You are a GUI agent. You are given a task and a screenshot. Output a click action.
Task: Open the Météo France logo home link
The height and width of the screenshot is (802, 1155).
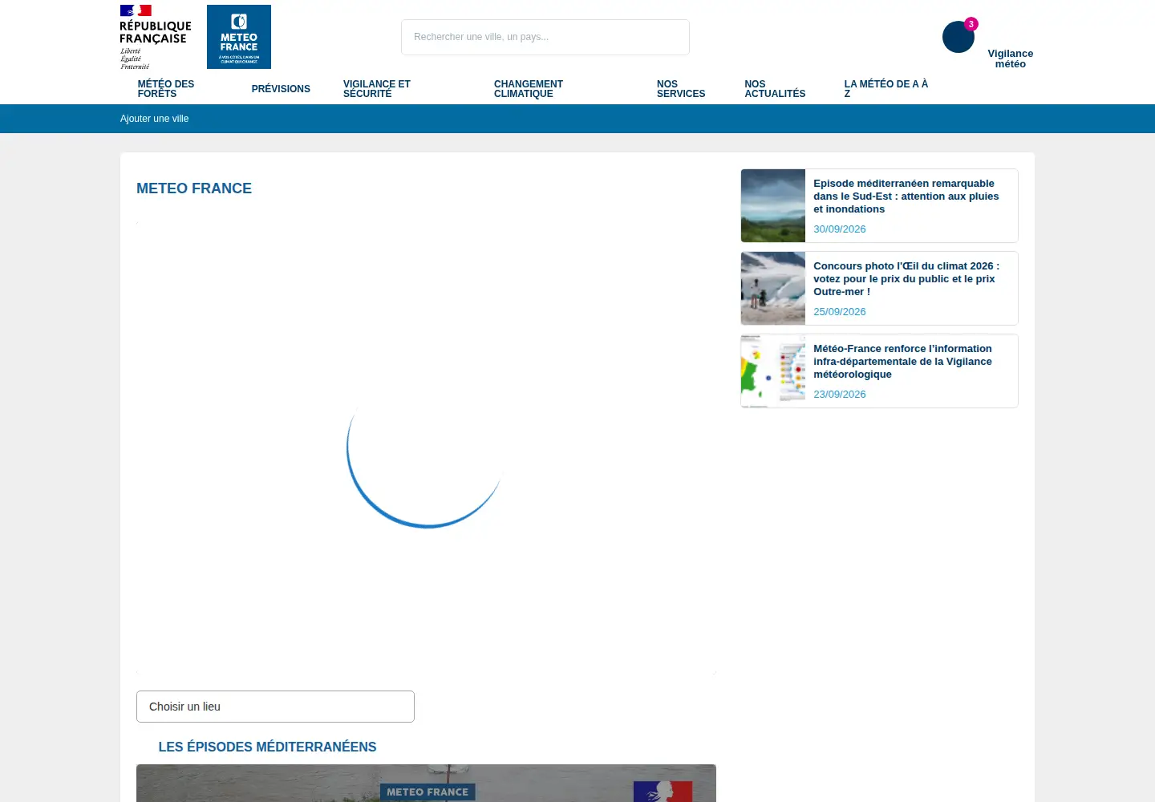pyautogui.click(x=239, y=37)
